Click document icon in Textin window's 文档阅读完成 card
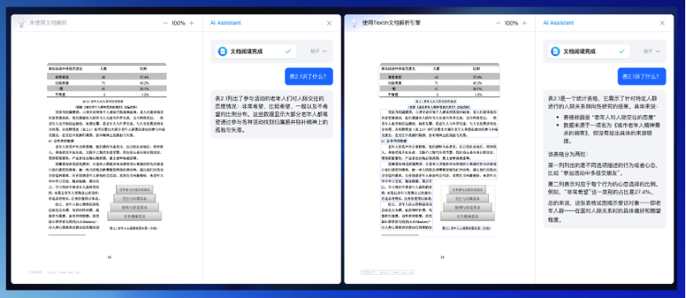 tap(556, 51)
